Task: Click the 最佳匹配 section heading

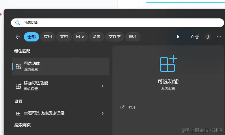Action: coord(22,51)
